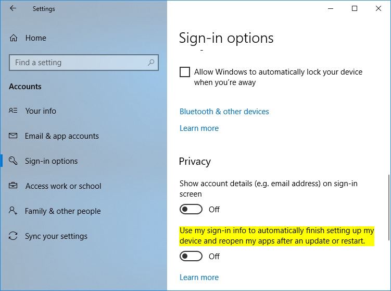Click the Family person-plus icon

coord(13,211)
